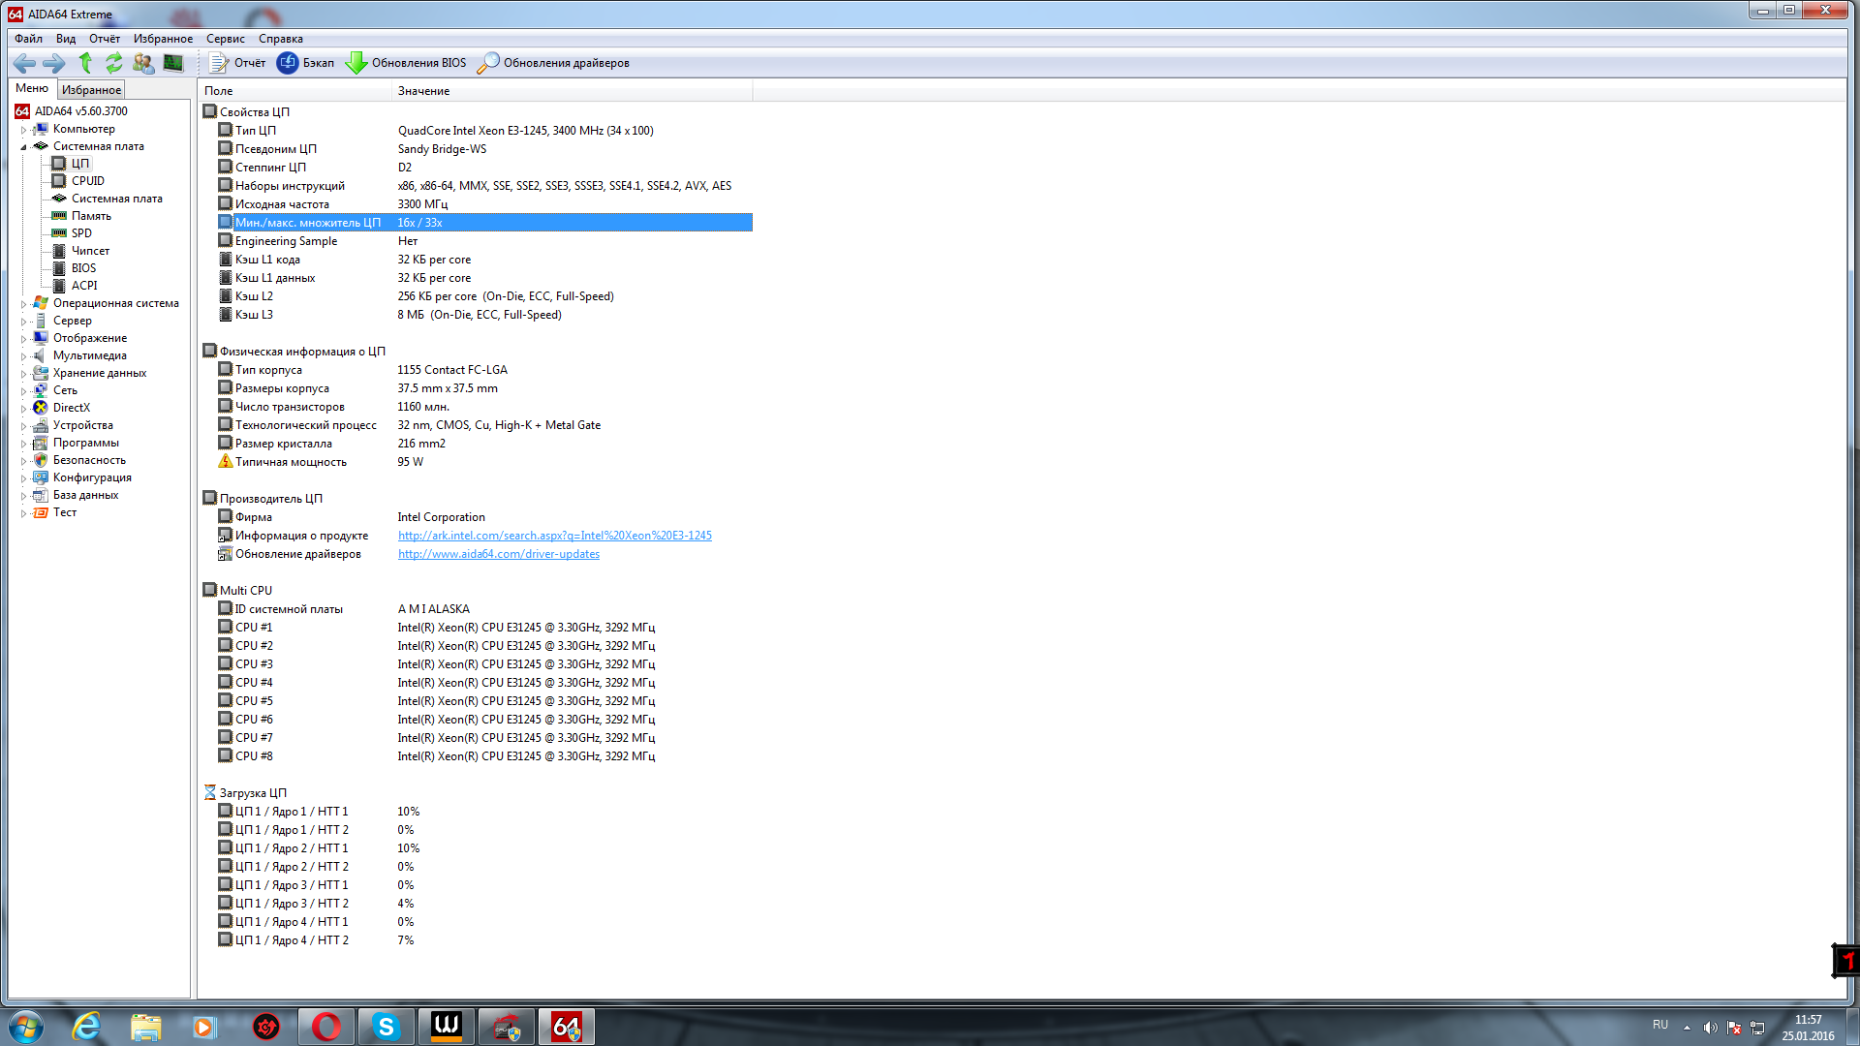Expand the Операционная система tree node
The height and width of the screenshot is (1046, 1860).
coord(23,303)
